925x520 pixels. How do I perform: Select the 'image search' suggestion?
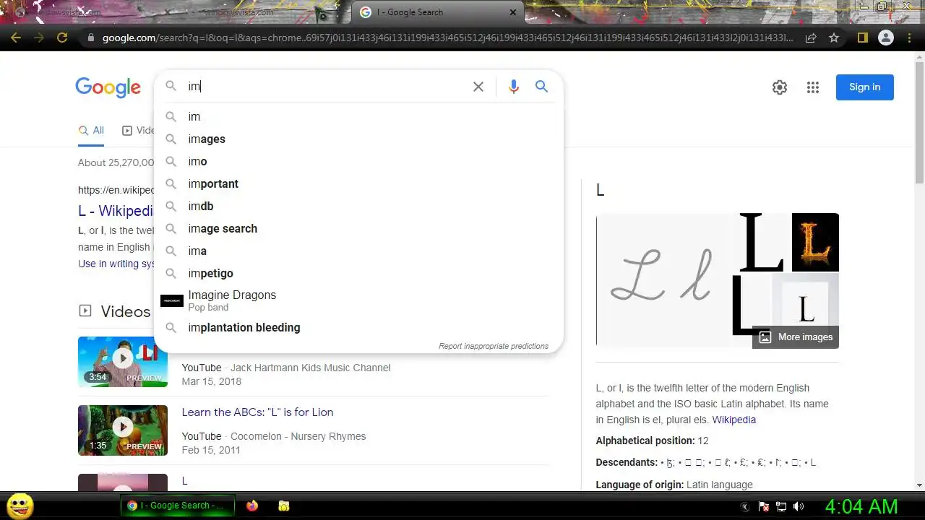click(x=358, y=228)
